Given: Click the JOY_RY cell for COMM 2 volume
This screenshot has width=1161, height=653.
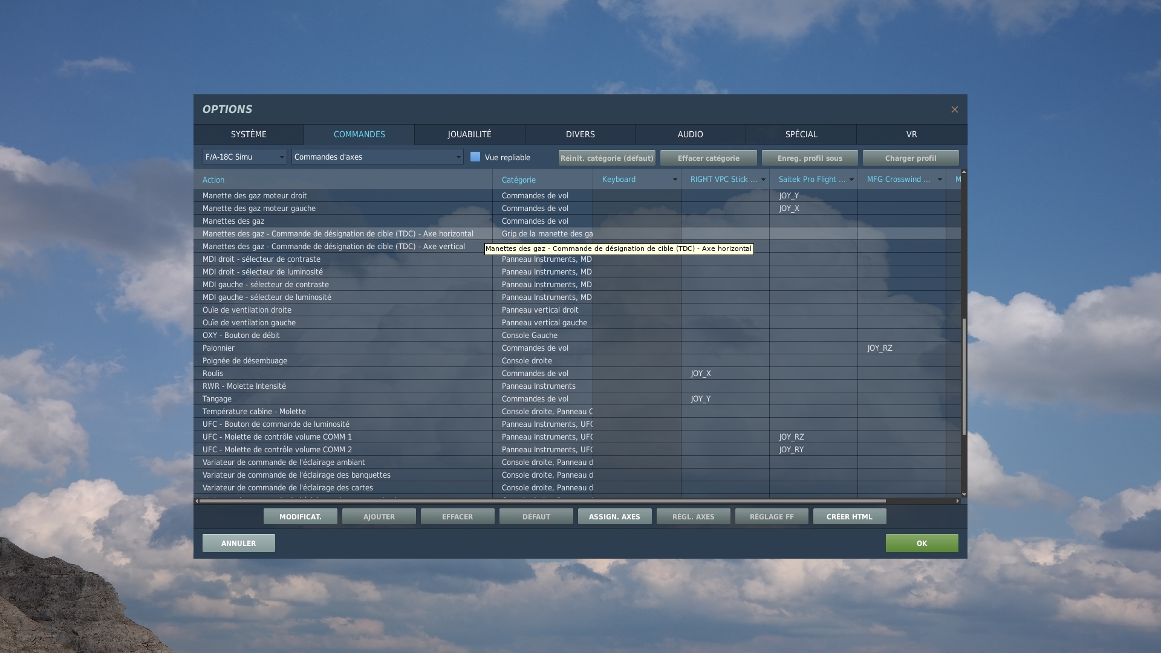Looking at the screenshot, I should coord(813,449).
